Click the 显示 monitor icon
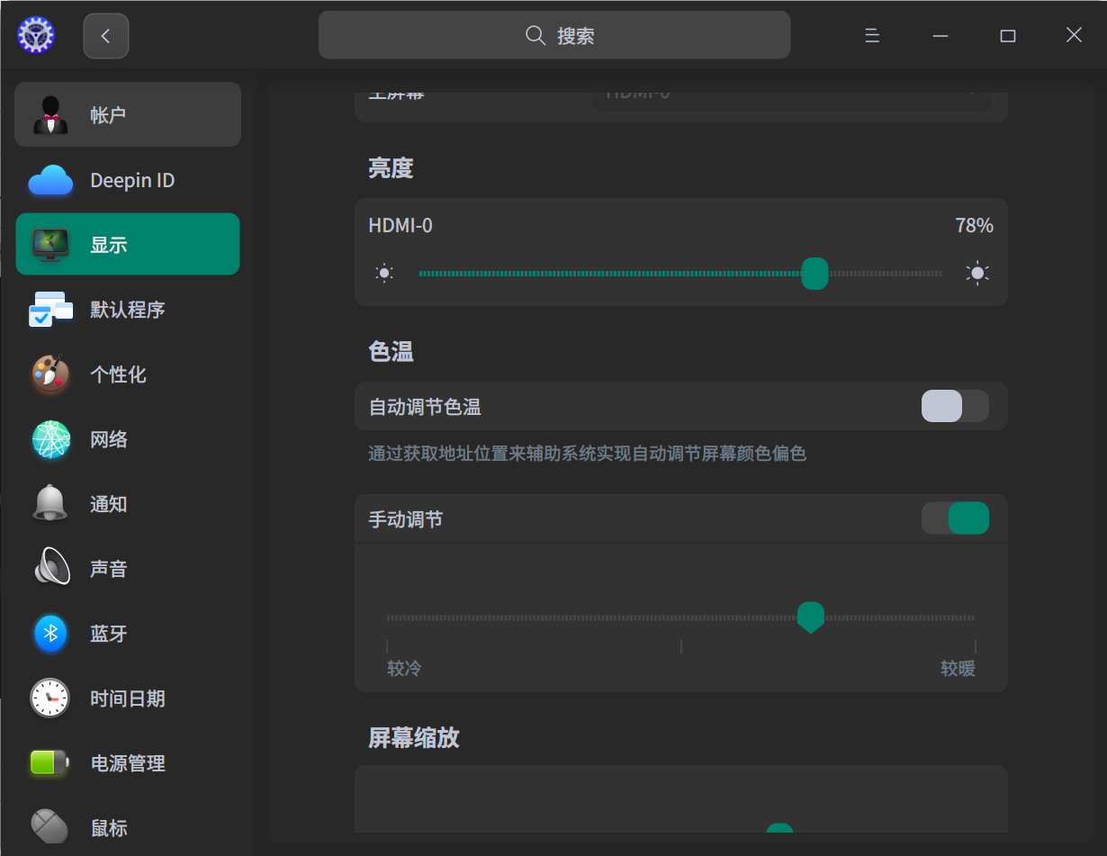Screen dimensions: 1107x856 click(50, 244)
